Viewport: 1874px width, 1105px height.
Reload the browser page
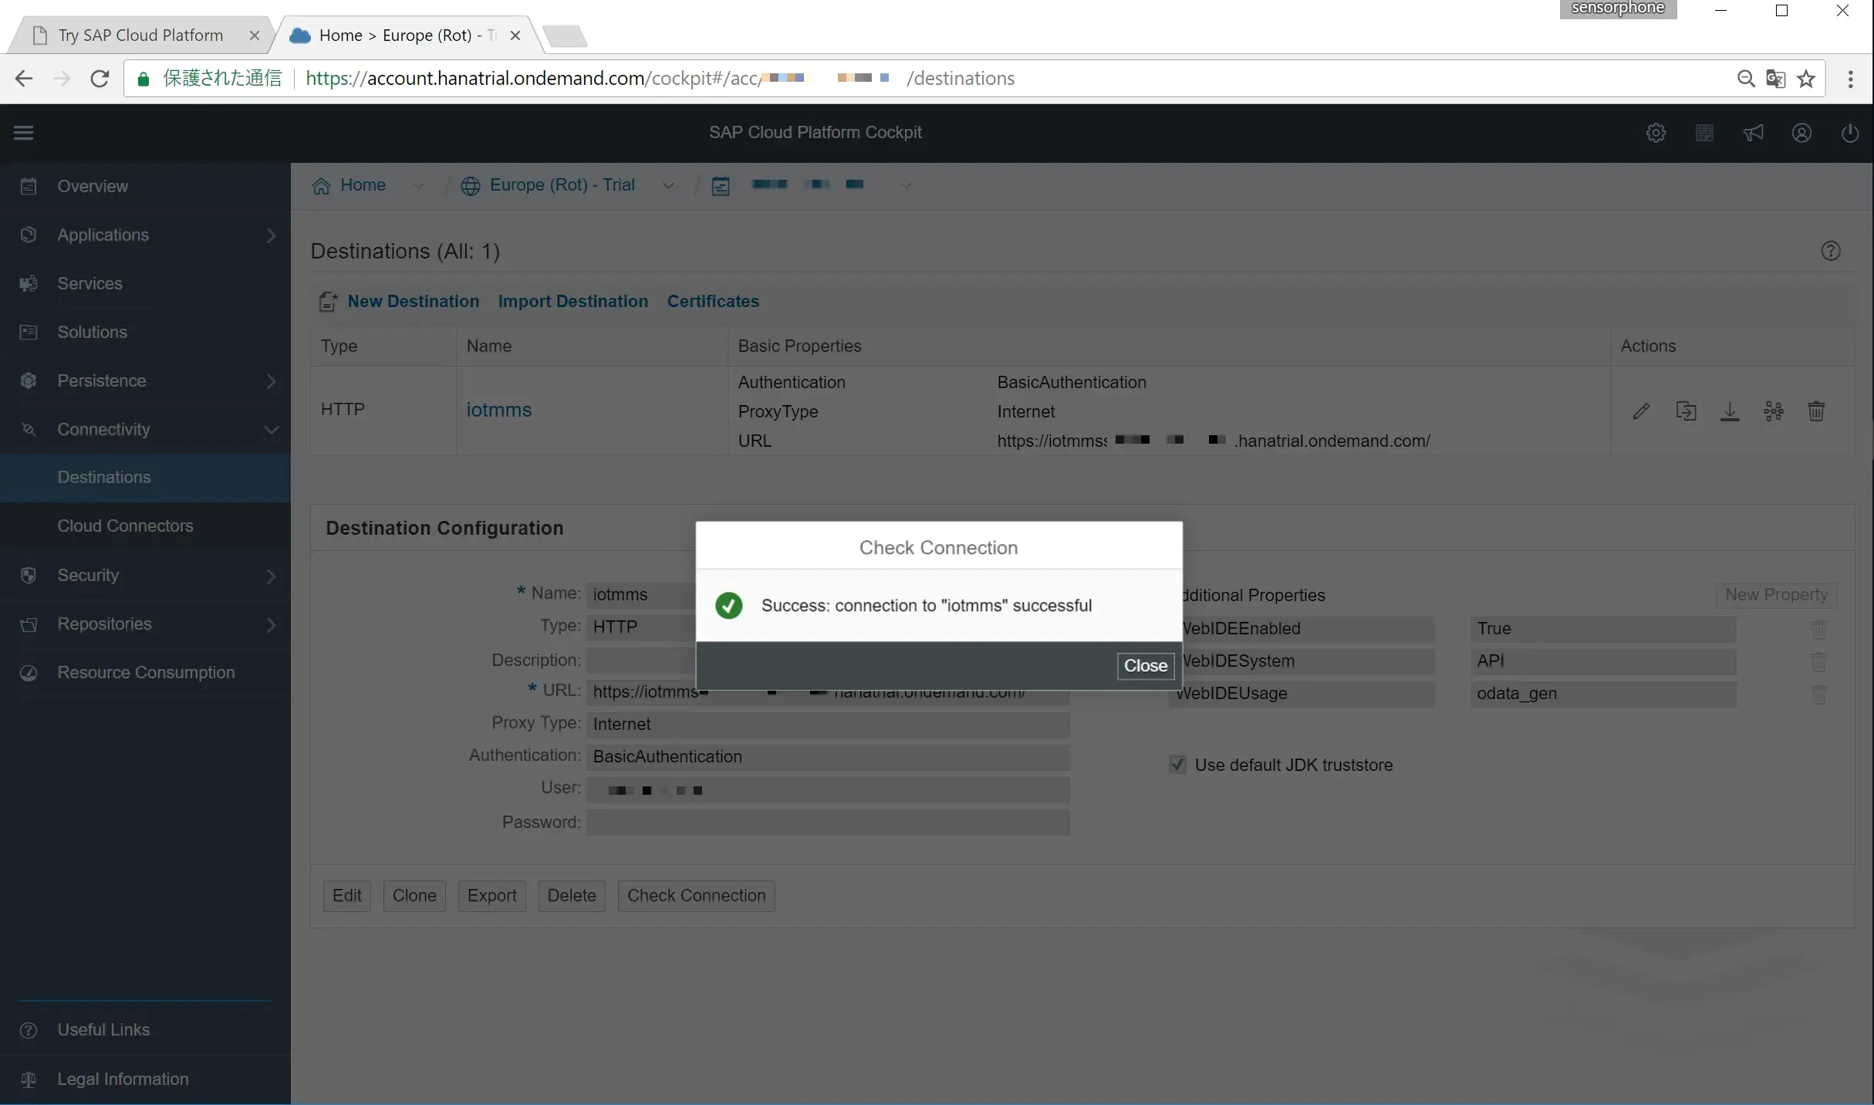click(100, 79)
